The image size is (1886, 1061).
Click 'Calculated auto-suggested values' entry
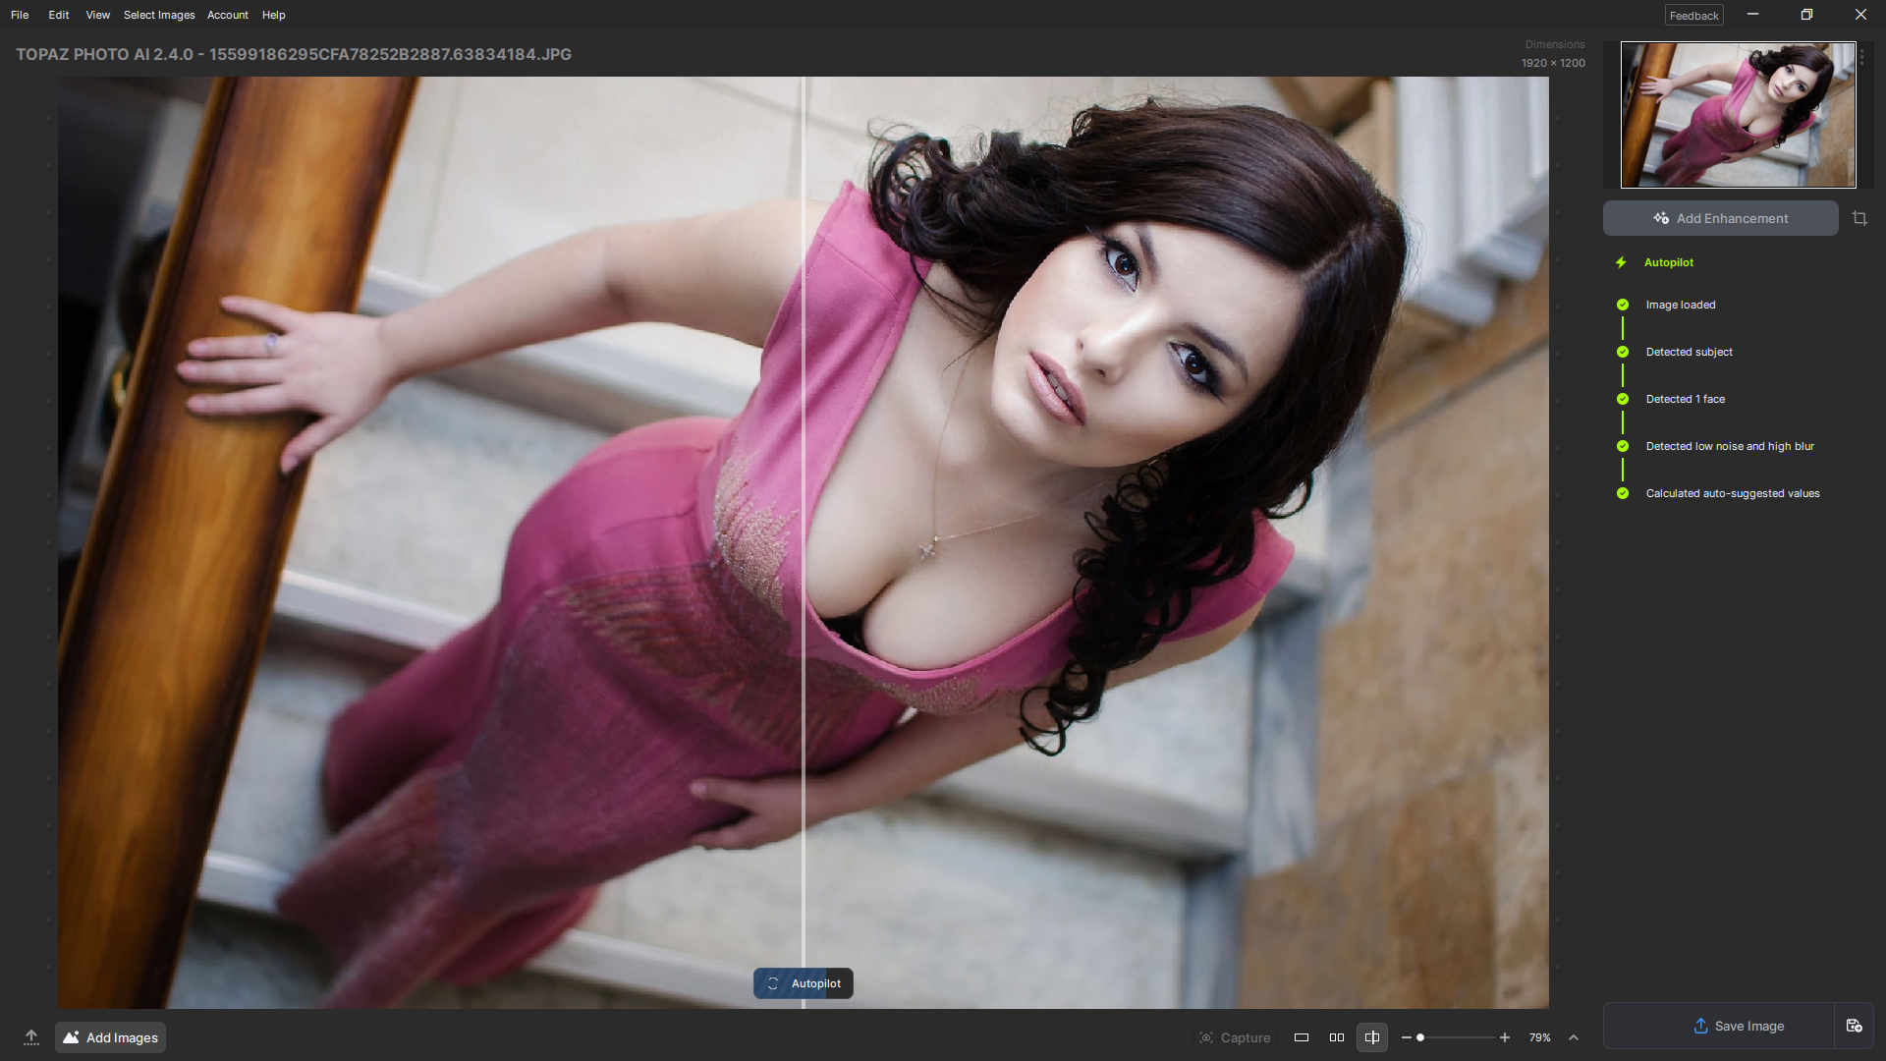(1733, 493)
